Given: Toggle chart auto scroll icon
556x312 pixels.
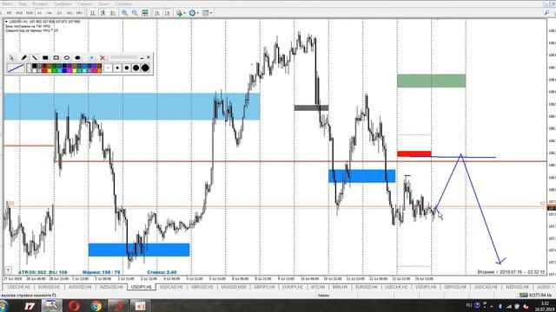Looking at the screenshot, I should (157, 13).
